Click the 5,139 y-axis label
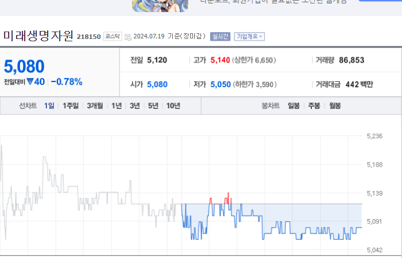The image size is (402, 258). point(374,194)
